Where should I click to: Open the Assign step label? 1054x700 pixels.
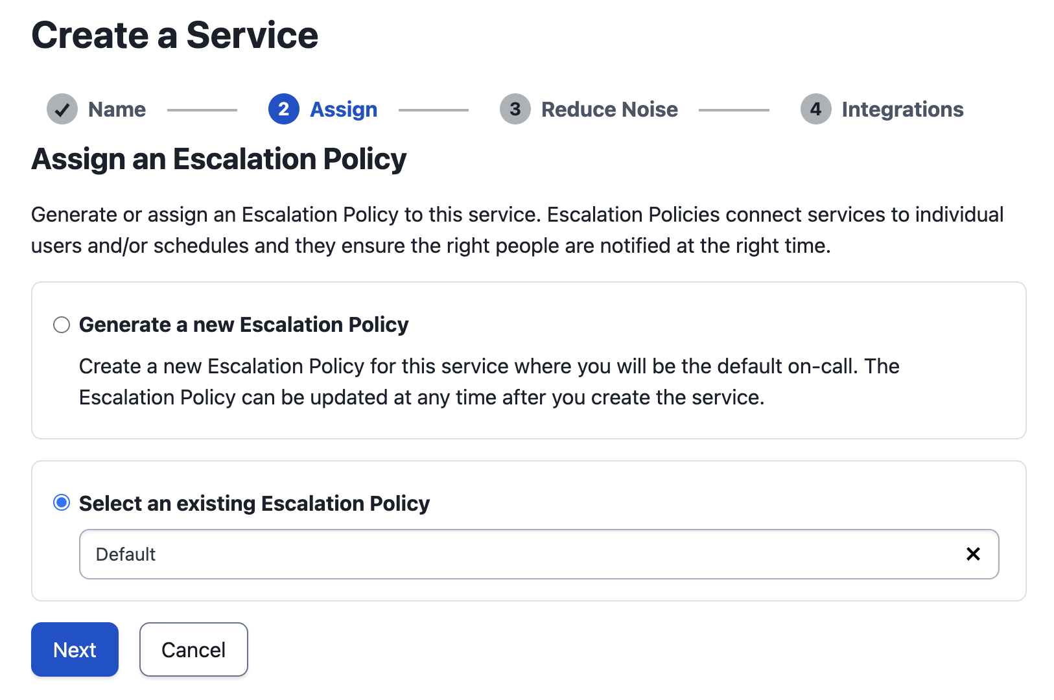tap(344, 110)
